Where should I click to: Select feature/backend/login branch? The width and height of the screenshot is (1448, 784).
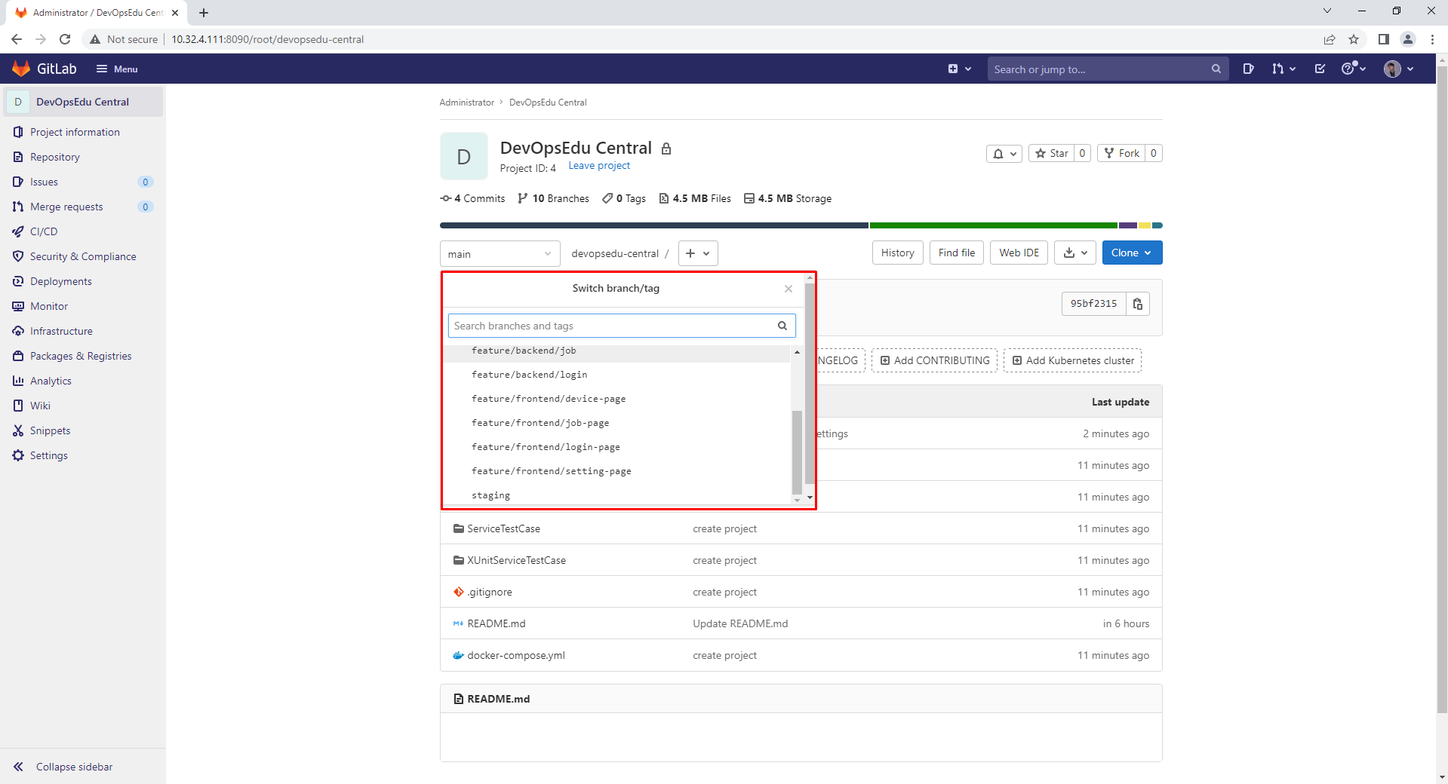pyautogui.click(x=616, y=375)
